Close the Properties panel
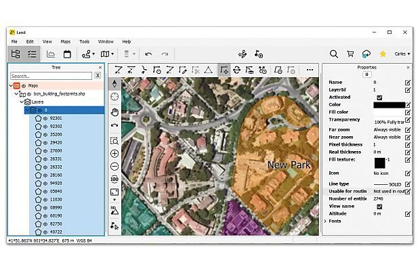 408,68
